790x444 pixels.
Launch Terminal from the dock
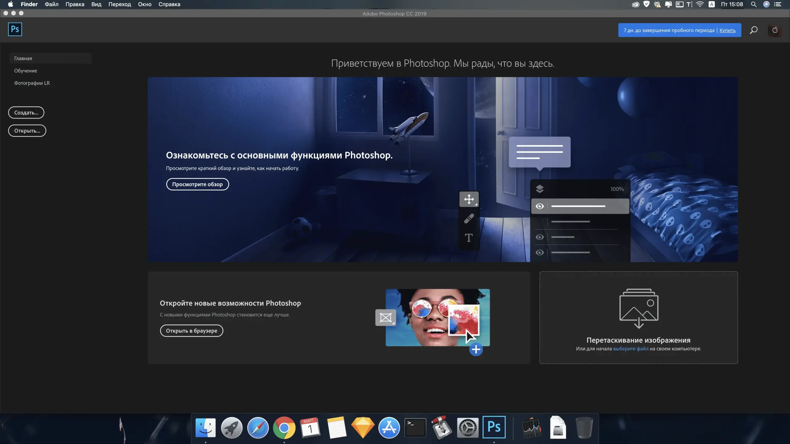pos(415,427)
